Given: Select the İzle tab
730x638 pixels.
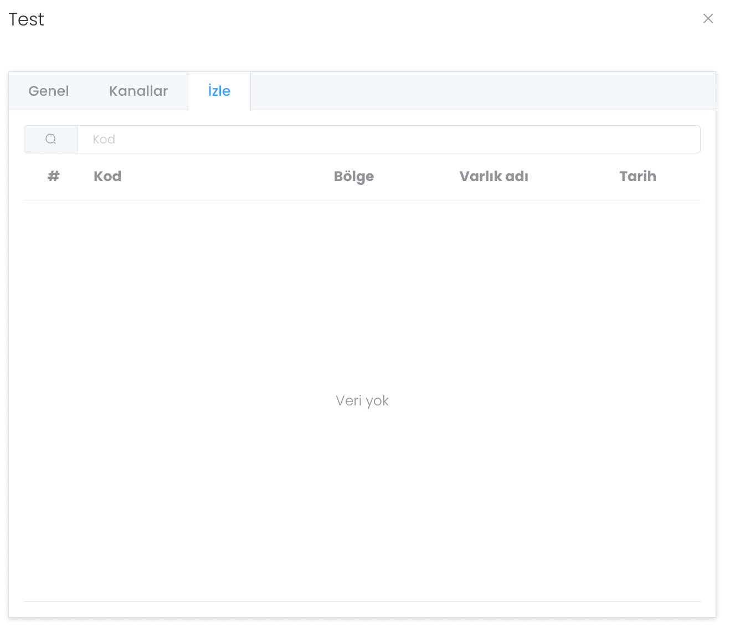Looking at the screenshot, I should tap(219, 91).
